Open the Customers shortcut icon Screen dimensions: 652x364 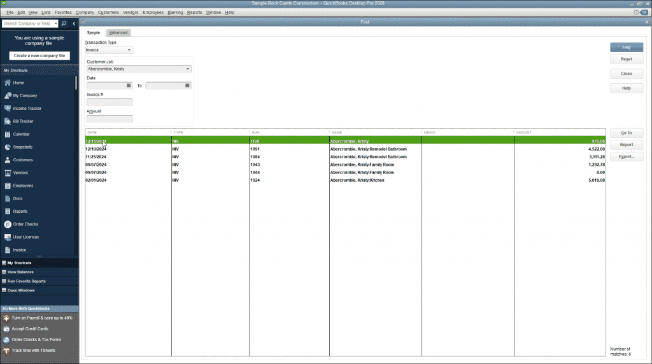(8, 160)
